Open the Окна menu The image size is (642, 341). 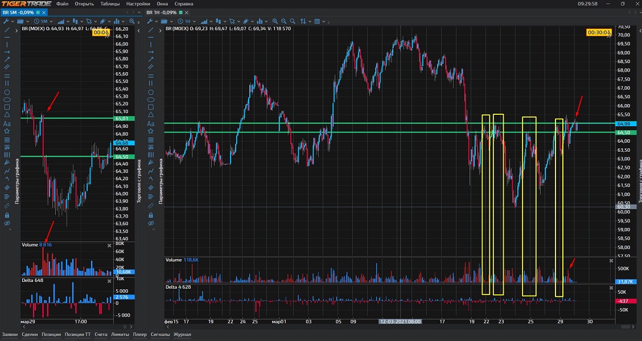pos(162,3)
